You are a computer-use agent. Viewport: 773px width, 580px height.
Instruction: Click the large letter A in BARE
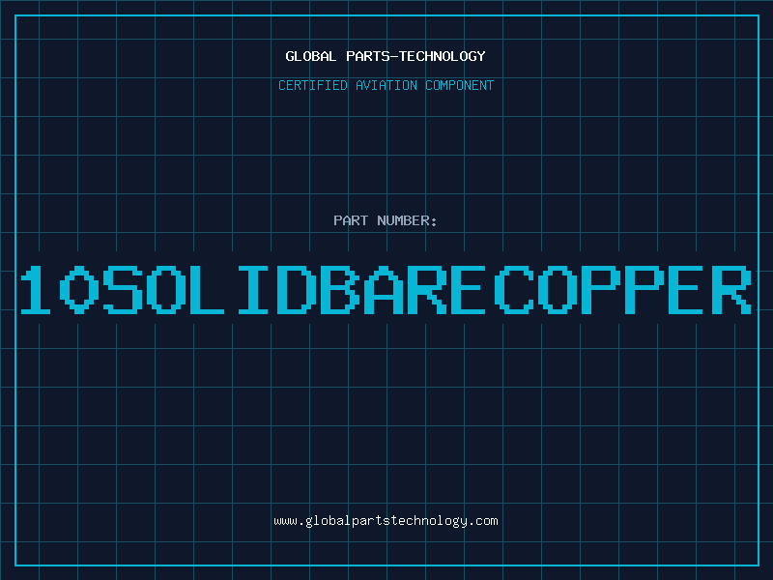point(384,289)
